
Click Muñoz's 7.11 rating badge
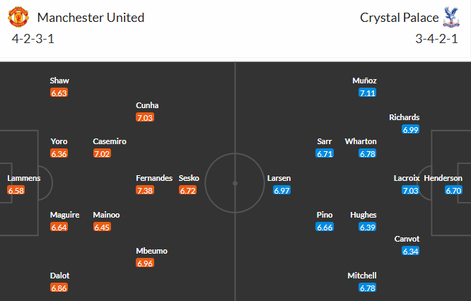[x=368, y=93]
